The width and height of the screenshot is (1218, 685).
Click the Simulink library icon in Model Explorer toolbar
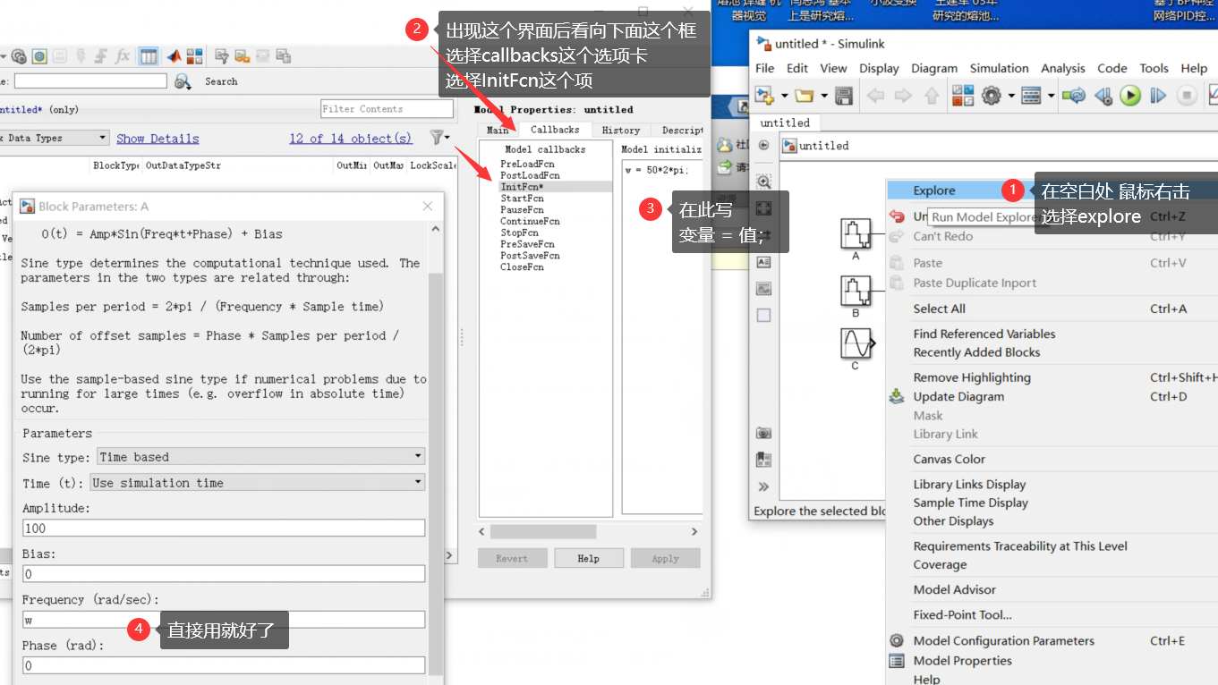tap(195, 56)
